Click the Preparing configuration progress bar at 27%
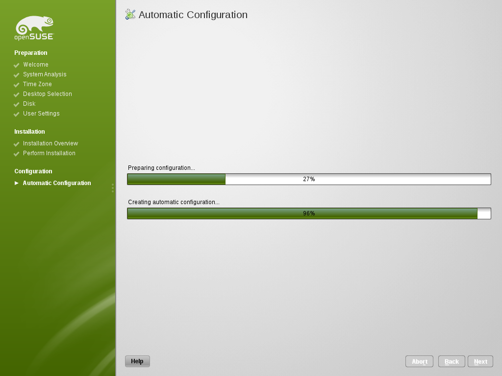 pyautogui.click(x=309, y=179)
